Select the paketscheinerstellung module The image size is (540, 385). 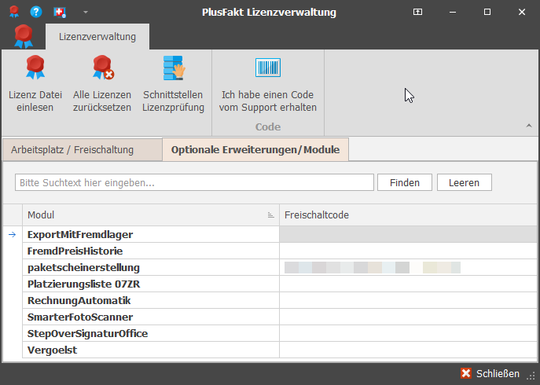[151, 268]
